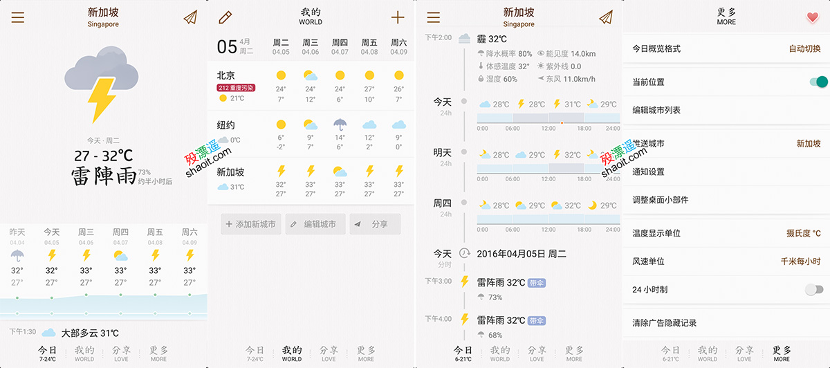
Task: Select 周三 04.06 column header
Action: pos(311,46)
